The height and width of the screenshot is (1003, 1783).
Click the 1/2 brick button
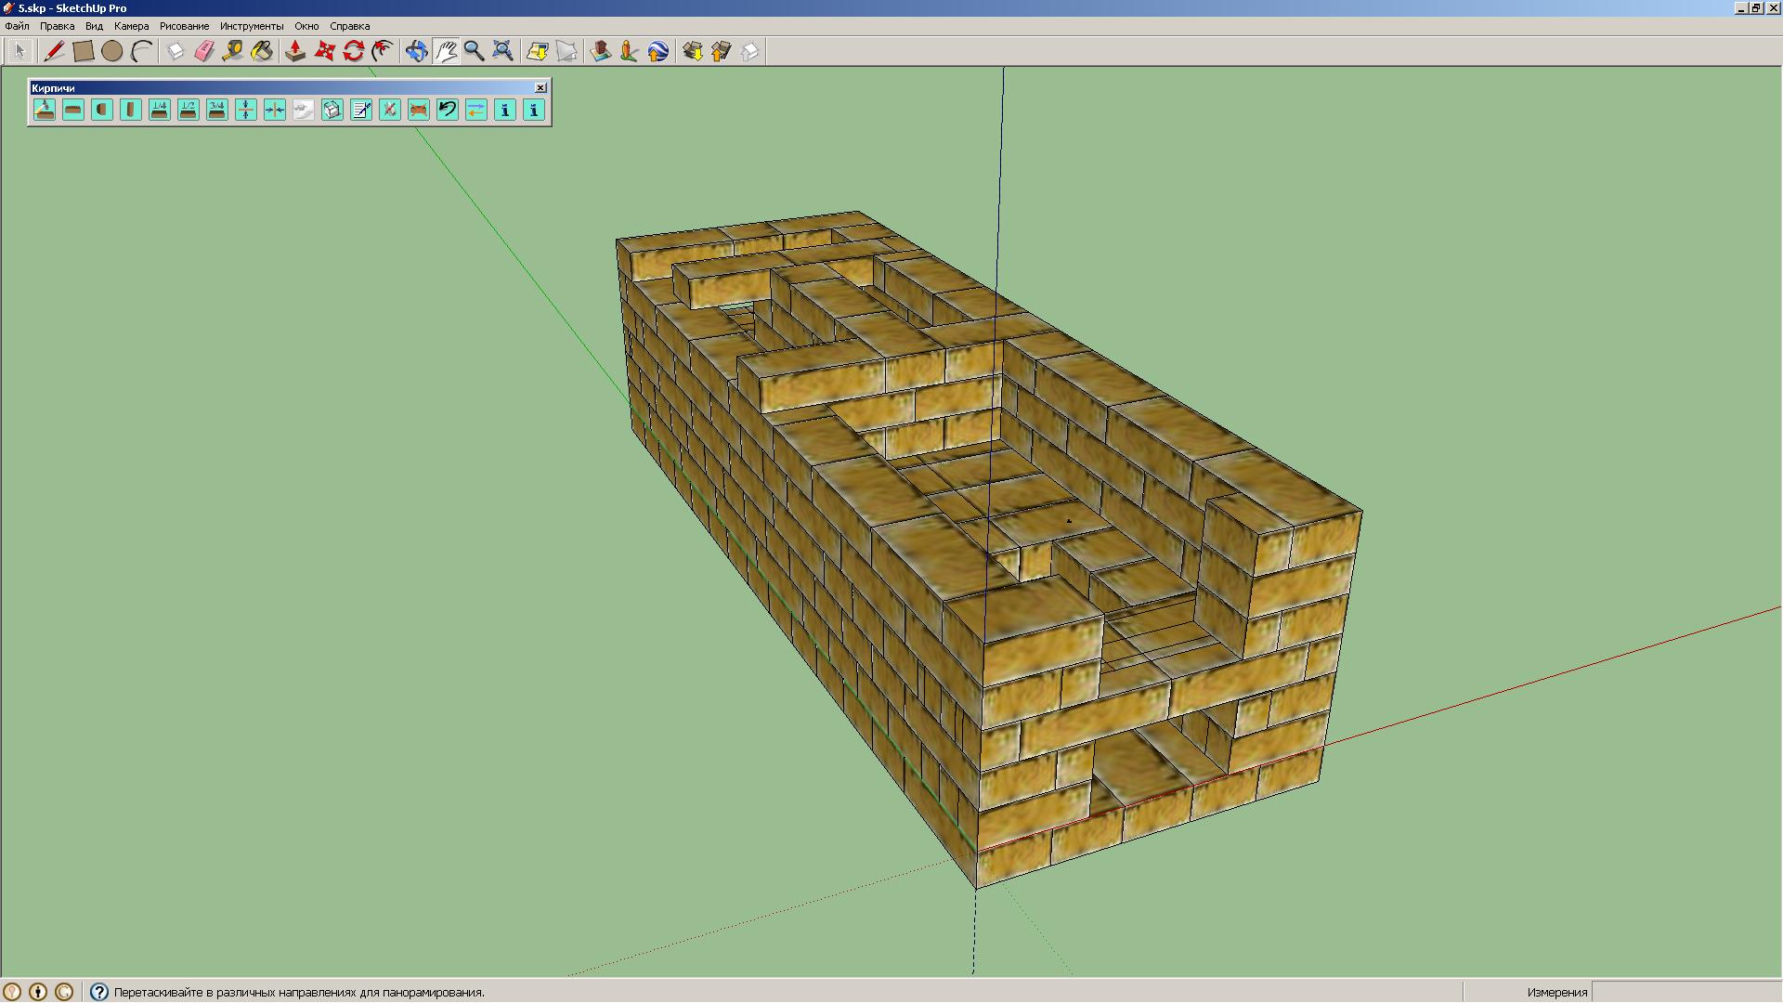click(x=189, y=110)
